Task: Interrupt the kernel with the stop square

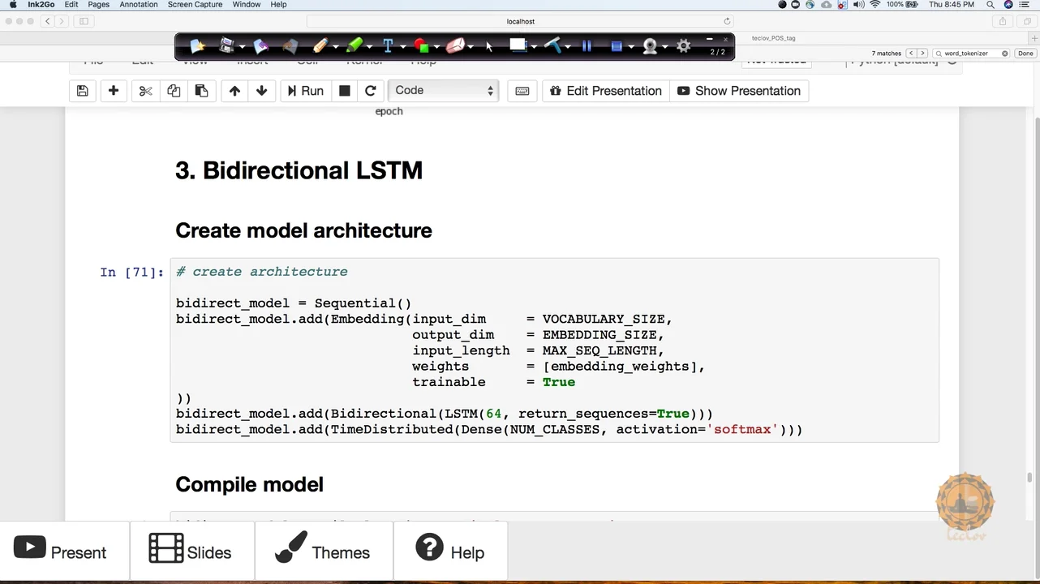Action: coord(345,91)
